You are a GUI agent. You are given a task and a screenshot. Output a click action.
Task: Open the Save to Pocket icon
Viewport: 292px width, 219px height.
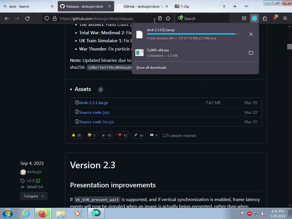tap(244, 18)
